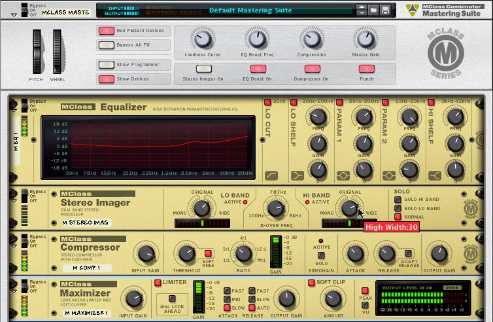Image resolution: width=493 pixels, height=322 pixels.
Task: Toggle 4ms Look Ahead button
Action: [172, 298]
